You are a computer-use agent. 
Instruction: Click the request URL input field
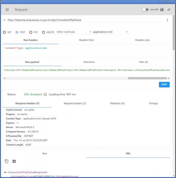(x=85, y=20)
